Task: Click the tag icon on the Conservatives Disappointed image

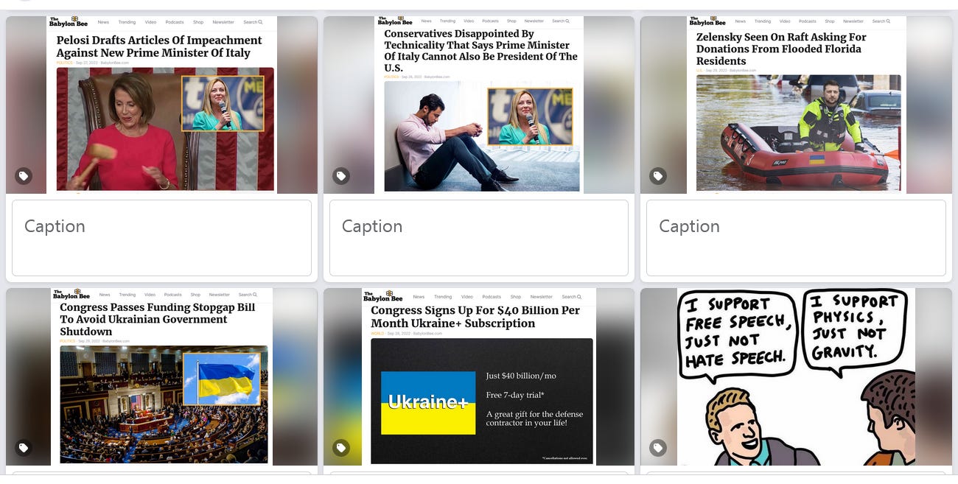Action: pos(340,176)
